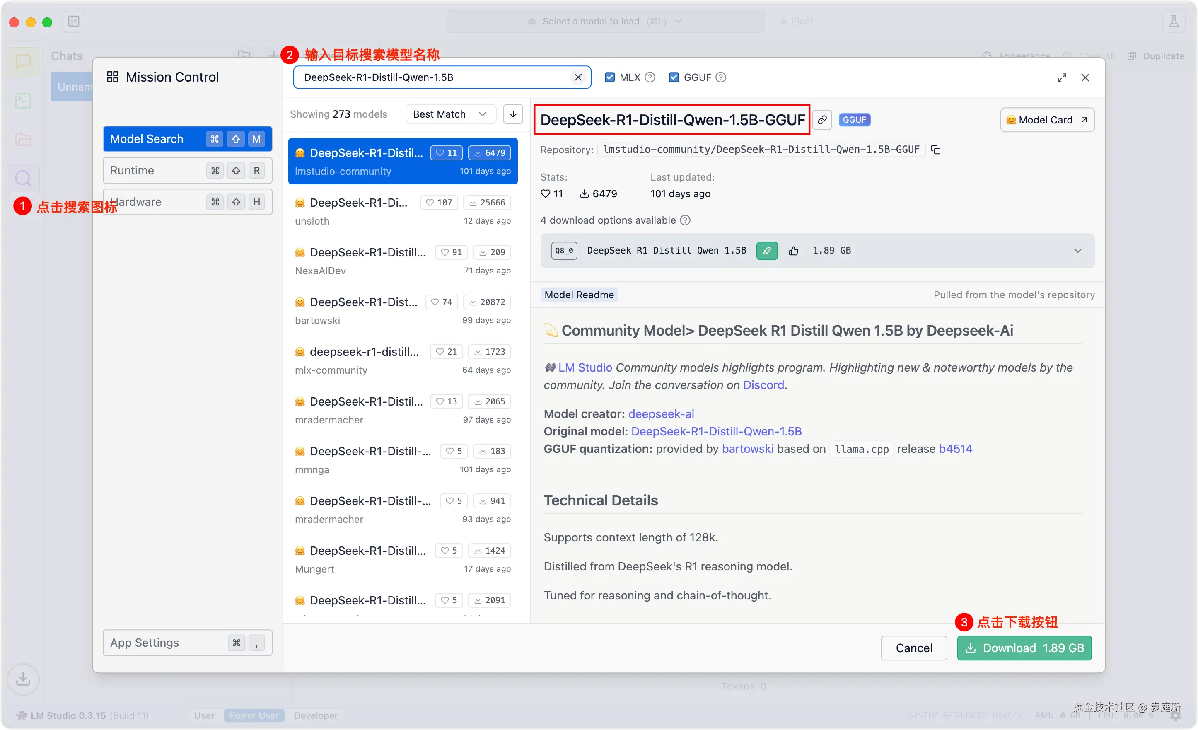The width and height of the screenshot is (1198, 730).
Task: Click the settings gear in status bar
Action: coord(1176,716)
